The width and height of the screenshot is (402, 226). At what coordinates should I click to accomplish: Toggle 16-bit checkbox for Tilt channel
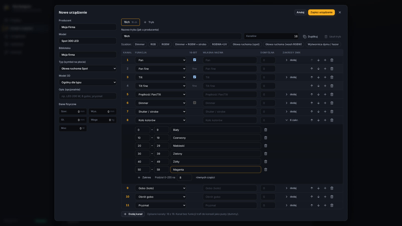click(x=194, y=77)
